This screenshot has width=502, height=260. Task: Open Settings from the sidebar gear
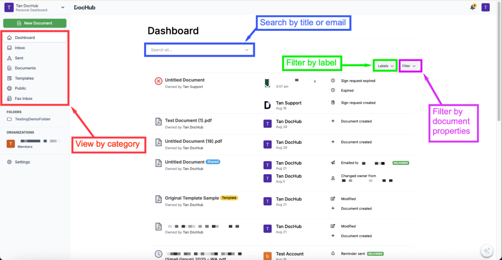22,162
